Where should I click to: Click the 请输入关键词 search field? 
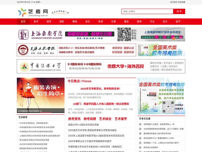click(147, 11)
